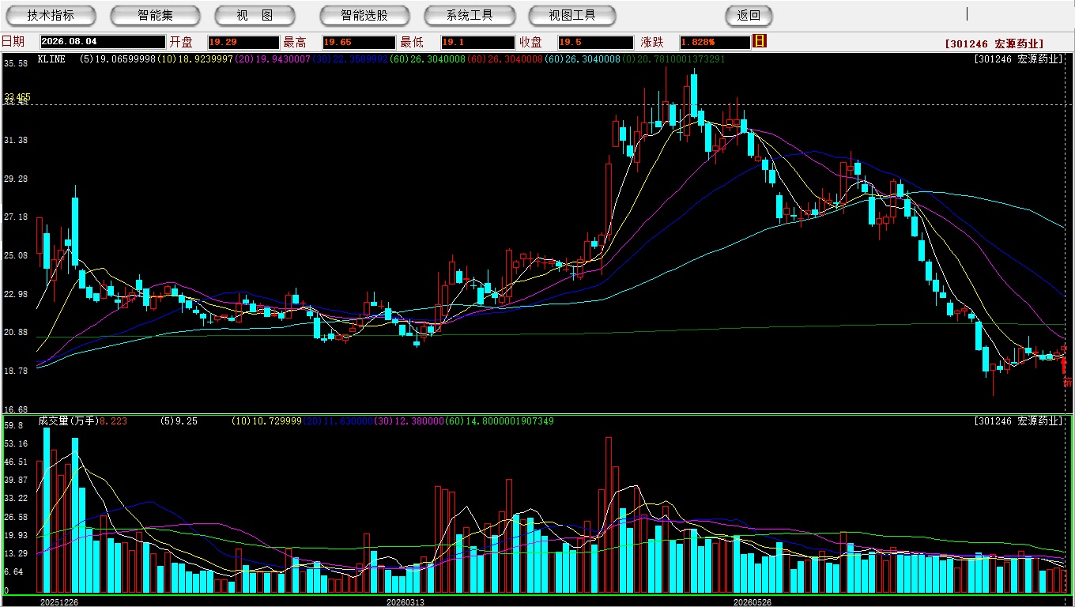Click the 收盘 value 19.5
This screenshot has height=607, width=1075.
(x=595, y=42)
